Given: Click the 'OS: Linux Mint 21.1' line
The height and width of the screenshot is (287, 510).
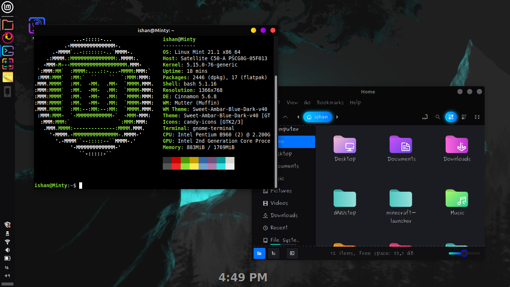Looking at the screenshot, I should [x=202, y=52].
